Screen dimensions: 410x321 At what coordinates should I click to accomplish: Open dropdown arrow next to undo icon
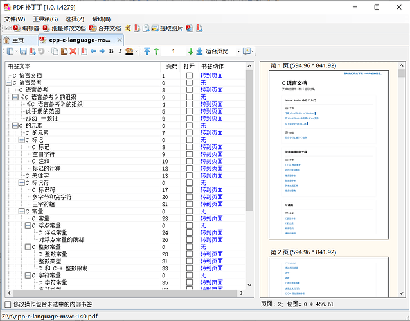pyautogui.click(x=48, y=51)
